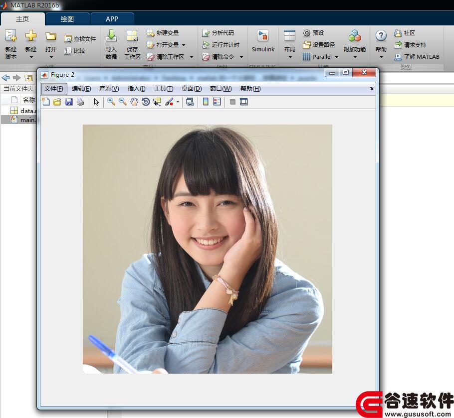Expand the Parallel dropdown arrow
Screen dimensions: 454x418
click(336, 57)
